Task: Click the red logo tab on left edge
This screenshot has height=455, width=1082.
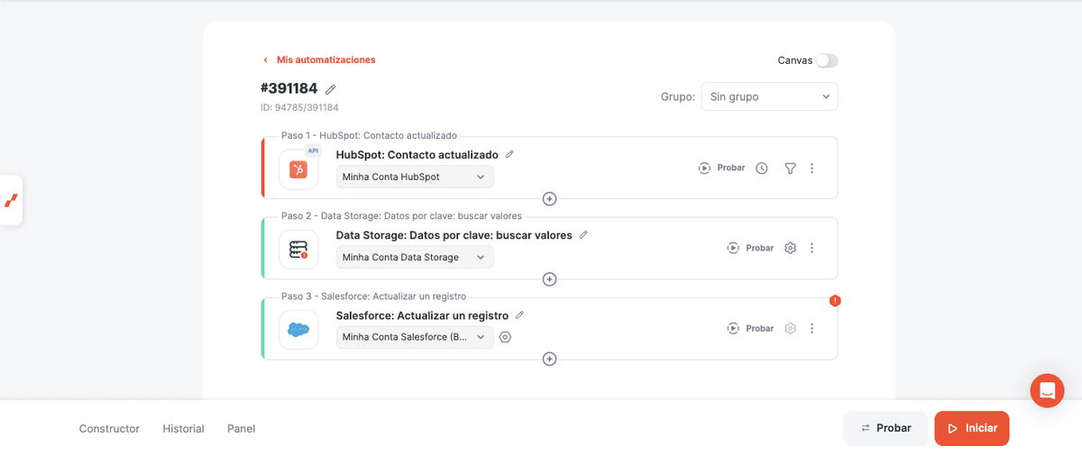Action: (x=11, y=200)
